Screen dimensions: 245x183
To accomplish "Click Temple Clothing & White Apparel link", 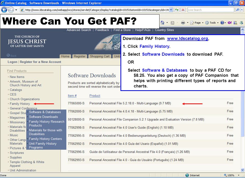I will pyautogui.click(x=27, y=164).
